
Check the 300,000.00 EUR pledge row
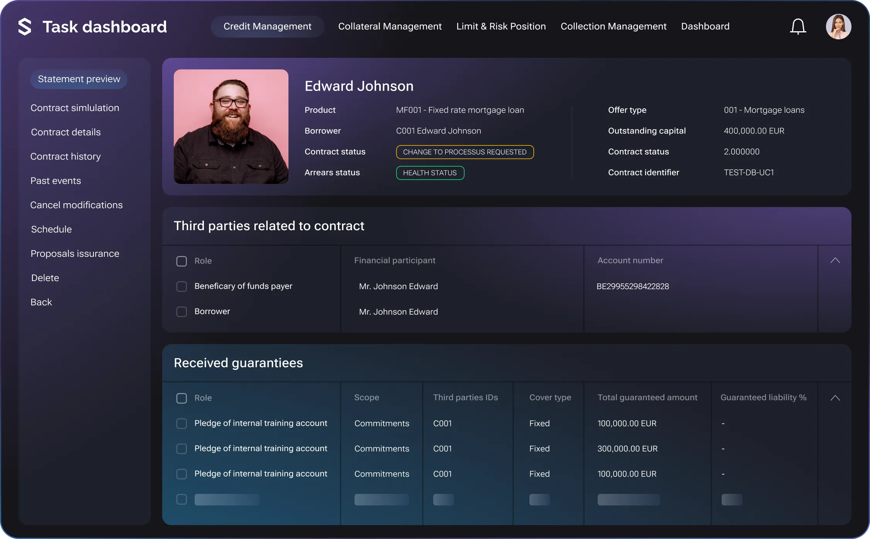click(181, 449)
